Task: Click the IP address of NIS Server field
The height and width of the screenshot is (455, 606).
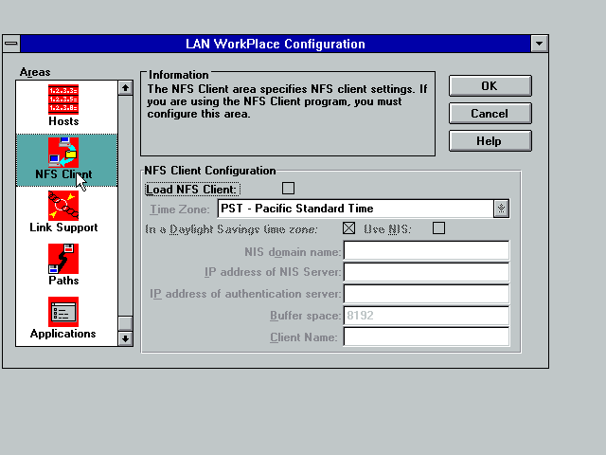Action: click(426, 272)
